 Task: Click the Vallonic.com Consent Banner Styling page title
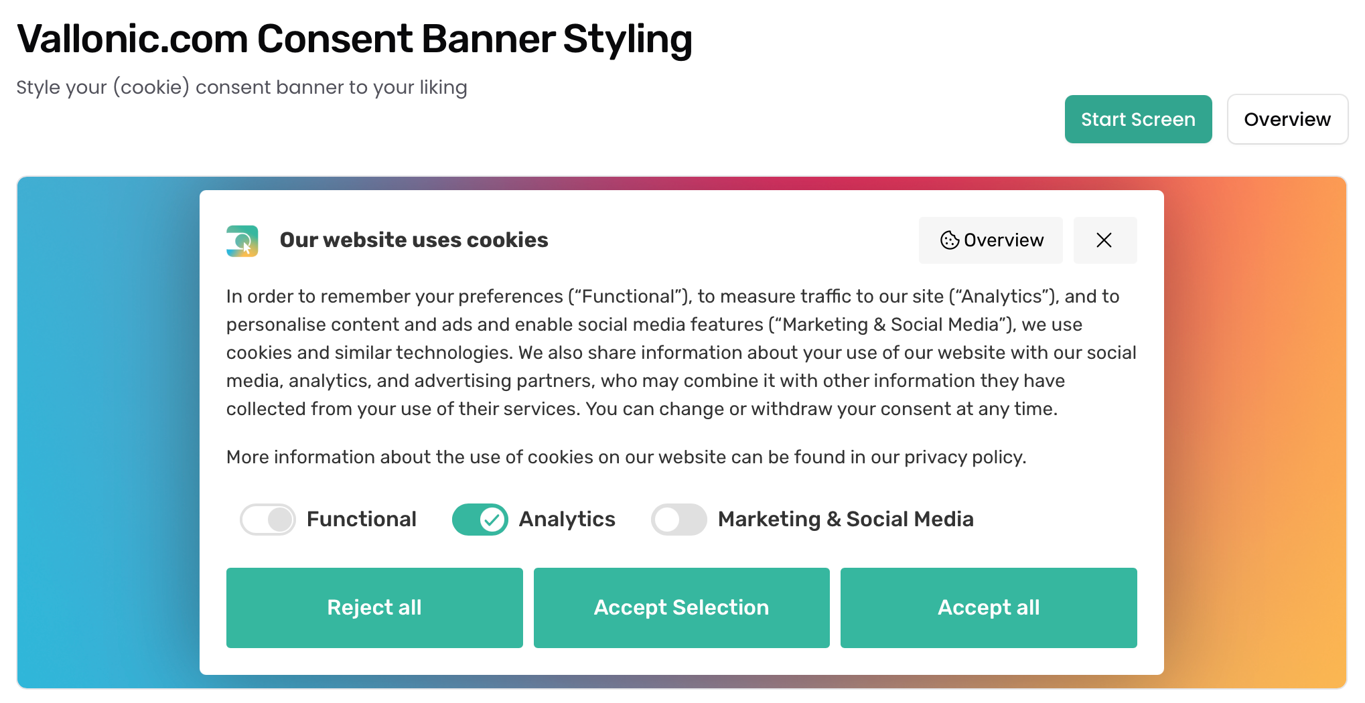(x=354, y=39)
